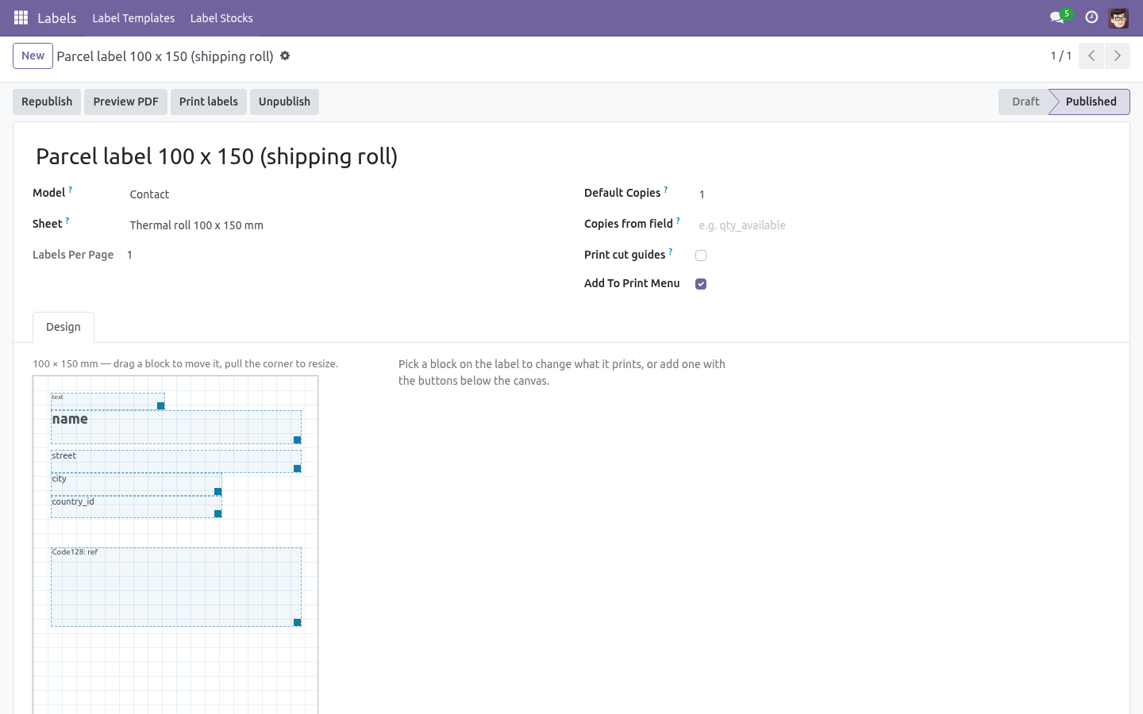Click the Unpublish button

coord(284,102)
